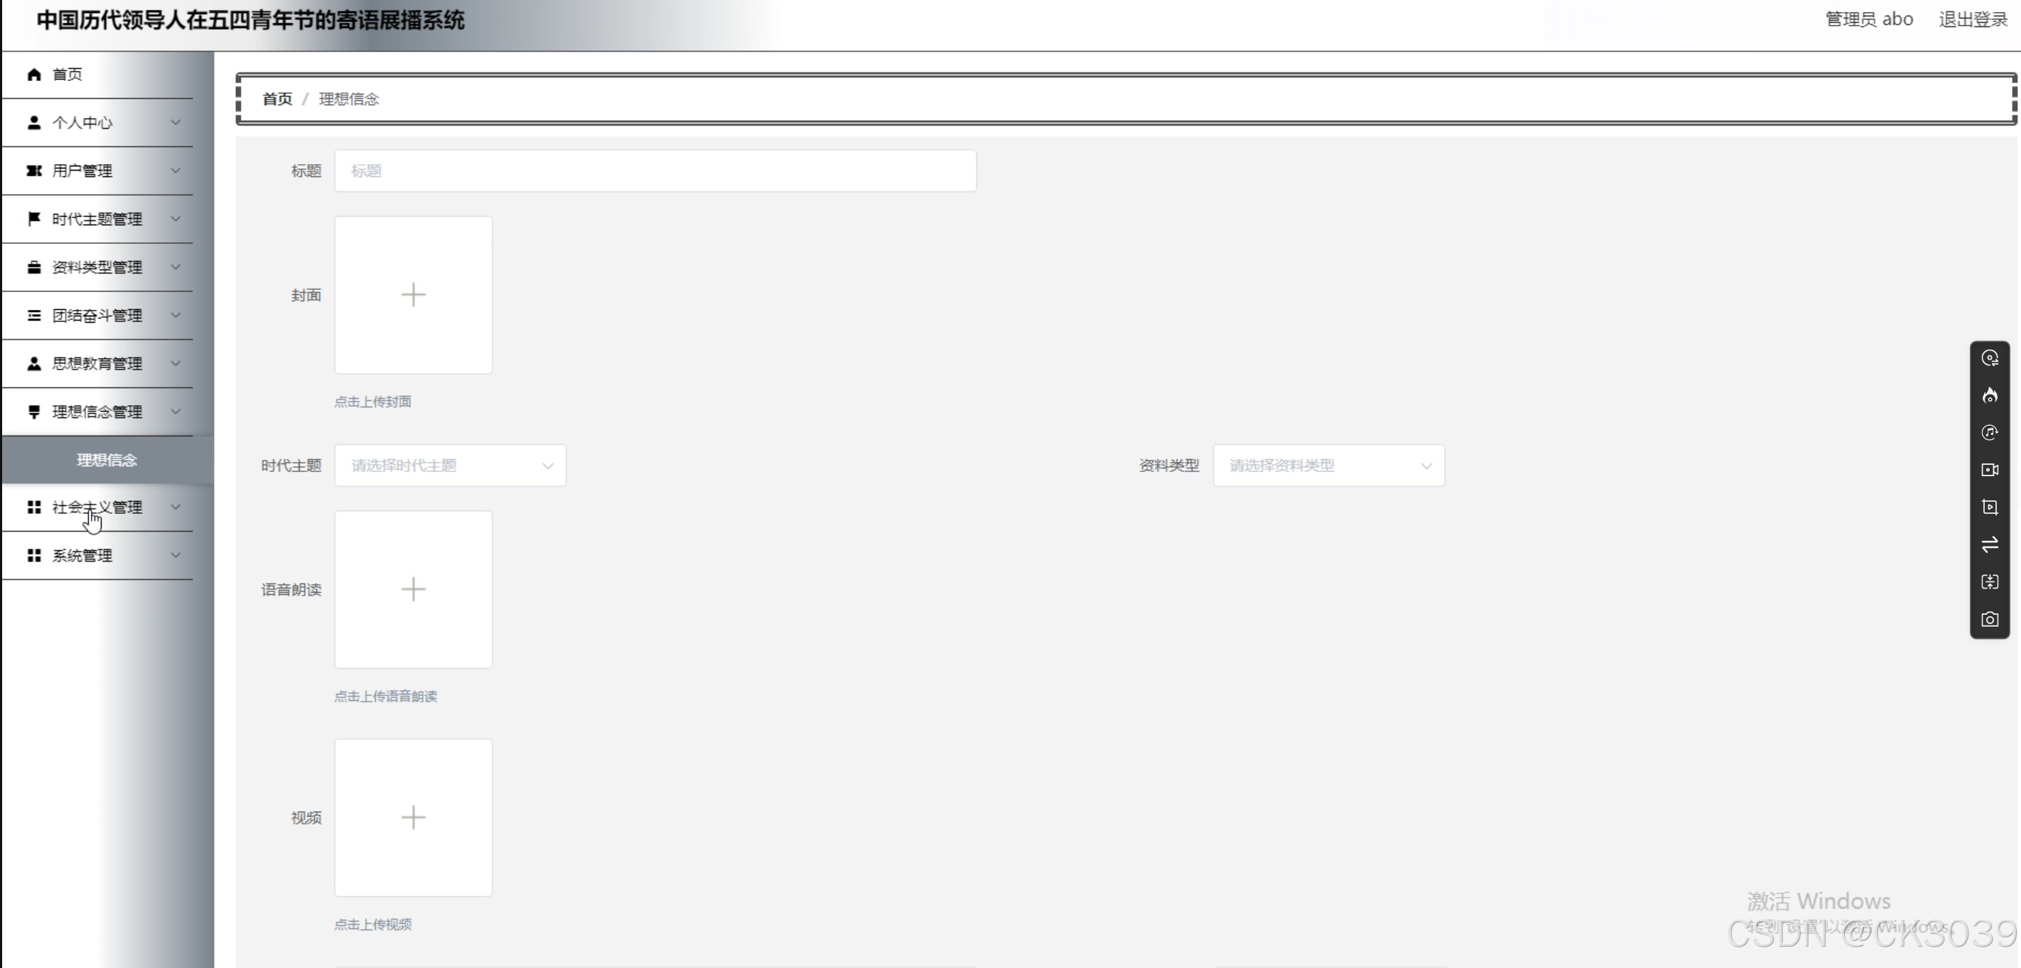Click the 标题 text input field
Viewport: 2021px width, 968px height.
(655, 171)
